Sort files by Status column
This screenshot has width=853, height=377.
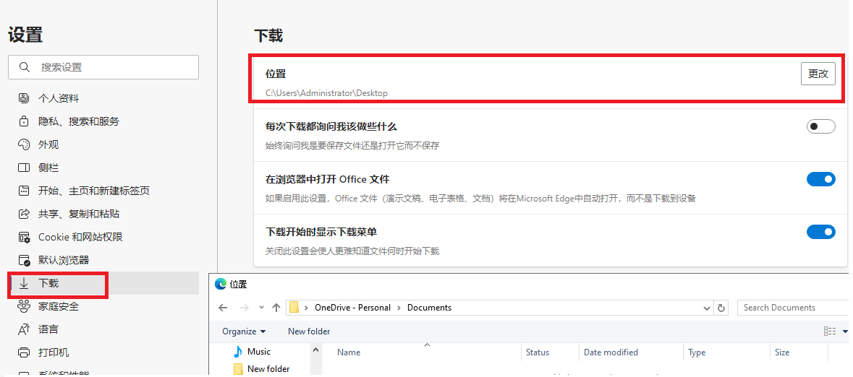pos(538,352)
